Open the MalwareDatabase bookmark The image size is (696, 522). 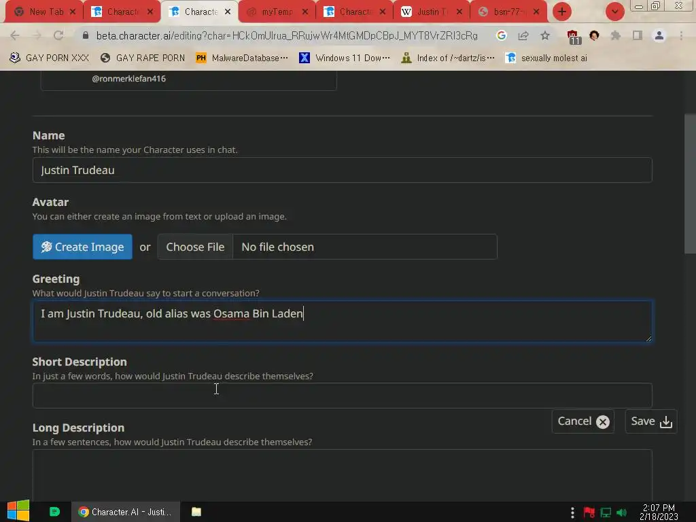(242, 58)
